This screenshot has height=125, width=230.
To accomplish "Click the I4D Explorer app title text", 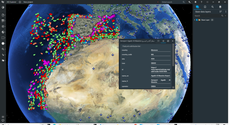I will 11,2.
